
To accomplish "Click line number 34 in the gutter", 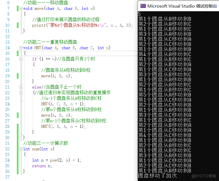I will tap(7, 160).
